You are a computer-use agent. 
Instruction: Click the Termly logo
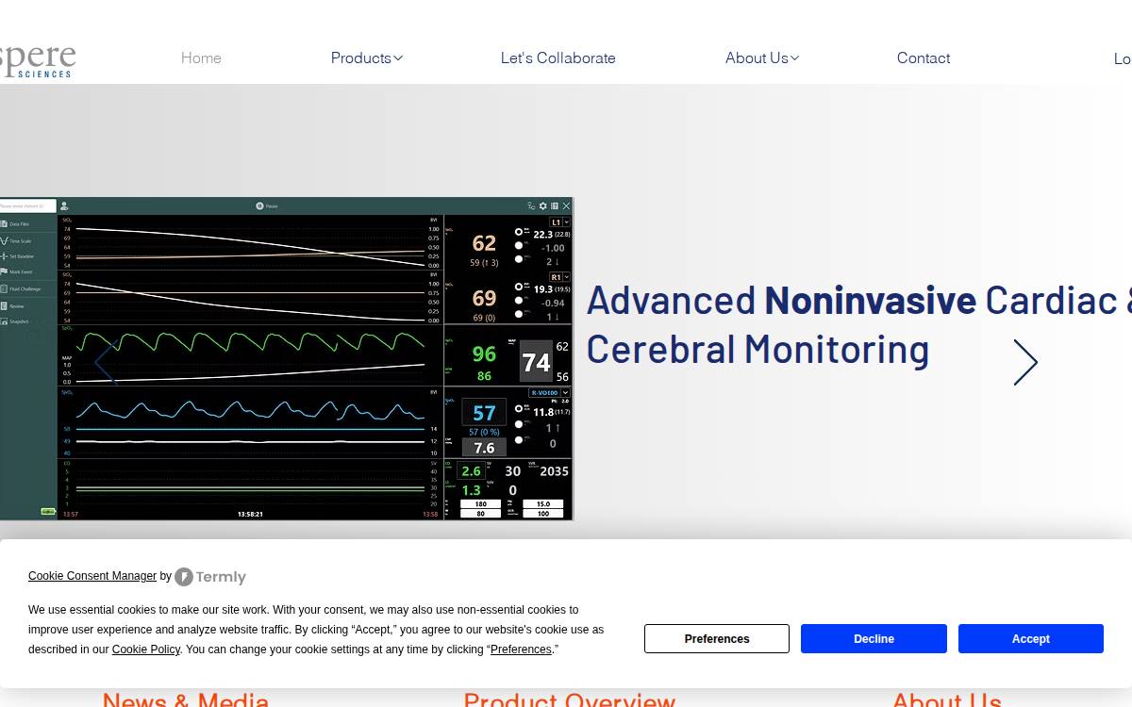[x=210, y=577]
